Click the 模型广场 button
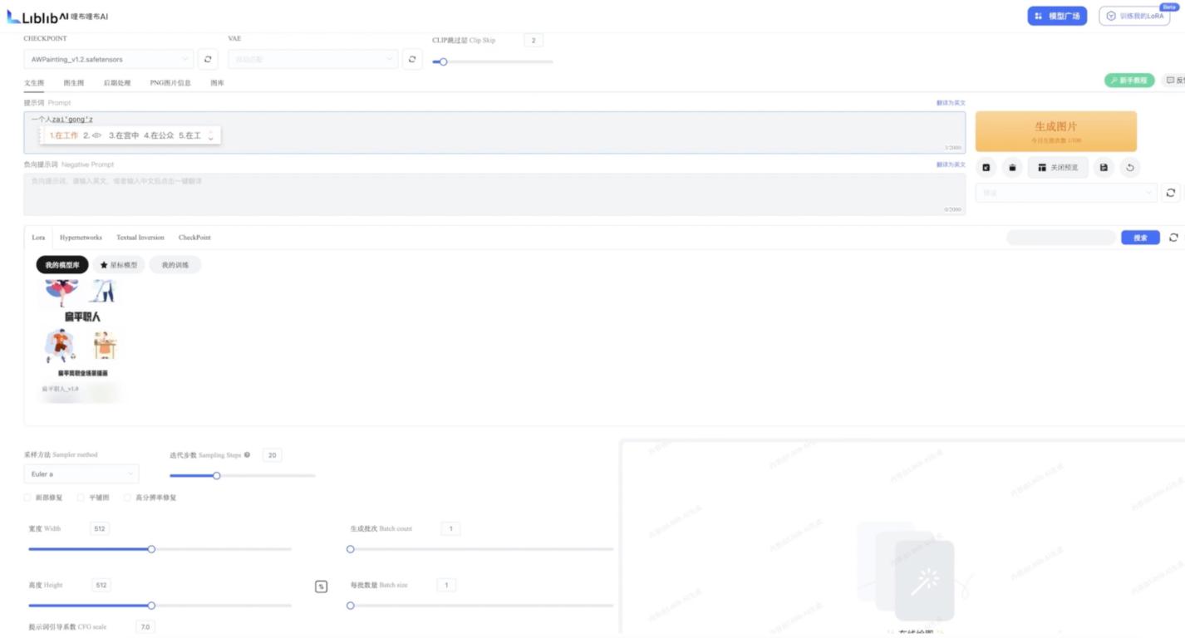 click(x=1057, y=16)
